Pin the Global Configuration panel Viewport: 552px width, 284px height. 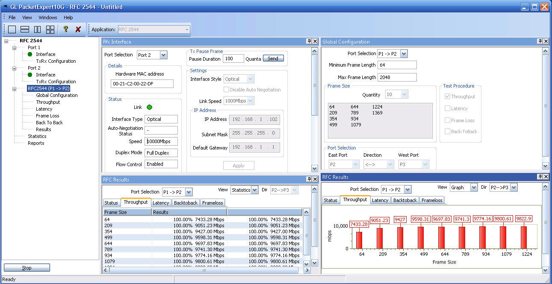(540, 41)
